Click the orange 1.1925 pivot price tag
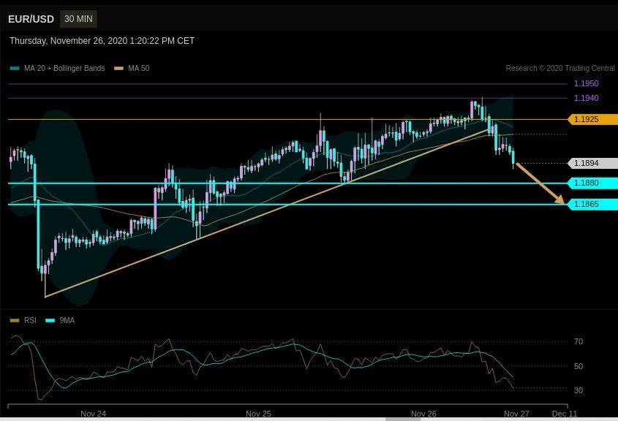 coord(593,119)
